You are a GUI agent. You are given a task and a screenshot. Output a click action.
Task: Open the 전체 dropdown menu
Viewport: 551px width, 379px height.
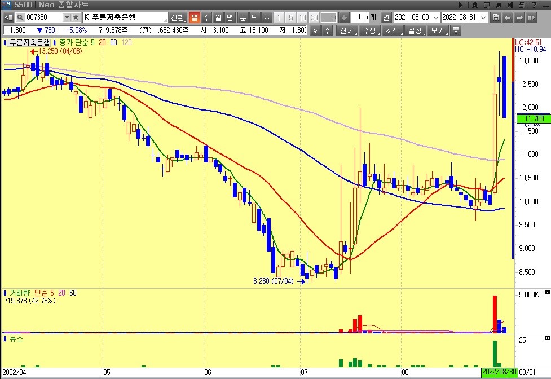coord(347,30)
